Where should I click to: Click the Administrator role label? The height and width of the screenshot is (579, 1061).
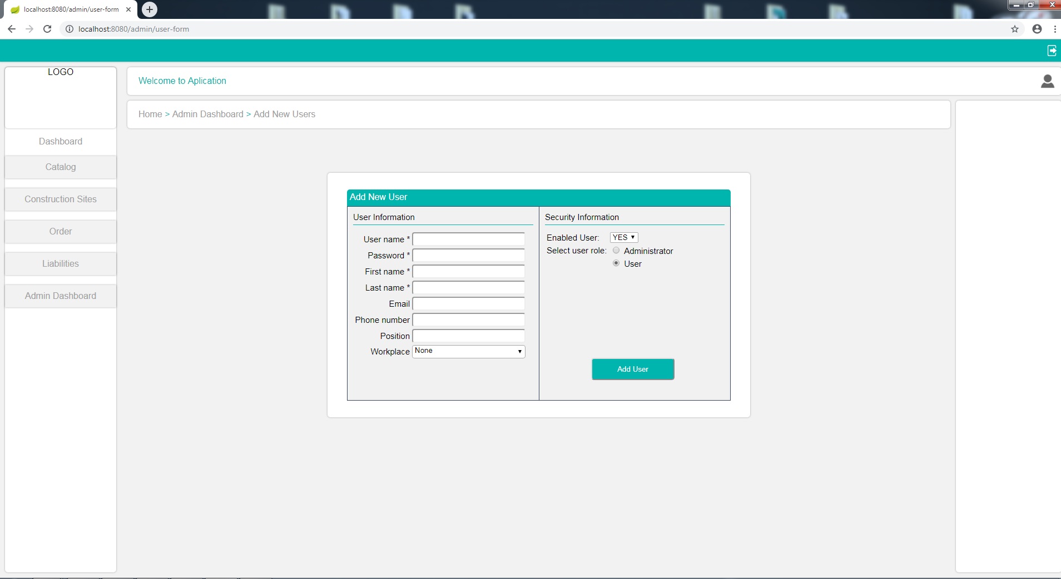pos(648,251)
